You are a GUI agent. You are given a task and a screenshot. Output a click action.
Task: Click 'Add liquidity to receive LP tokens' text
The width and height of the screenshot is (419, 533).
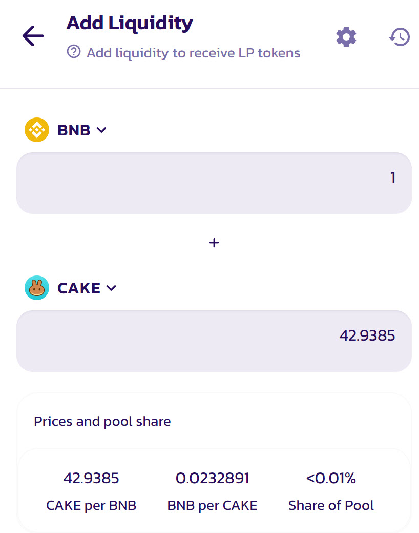(x=194, y=53)
